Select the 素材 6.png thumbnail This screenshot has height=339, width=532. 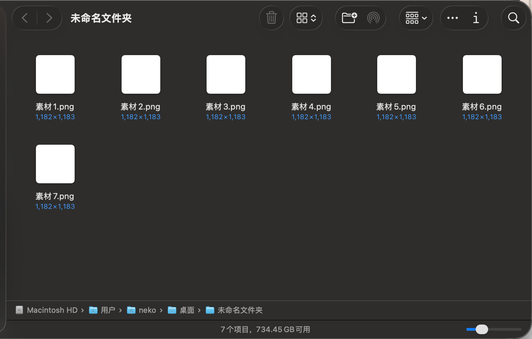(482, 74)
